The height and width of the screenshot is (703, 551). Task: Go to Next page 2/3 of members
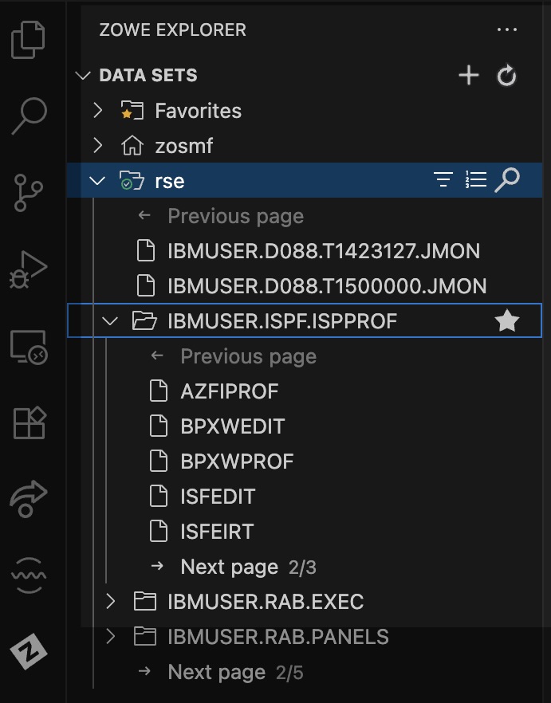click(230, 567)
